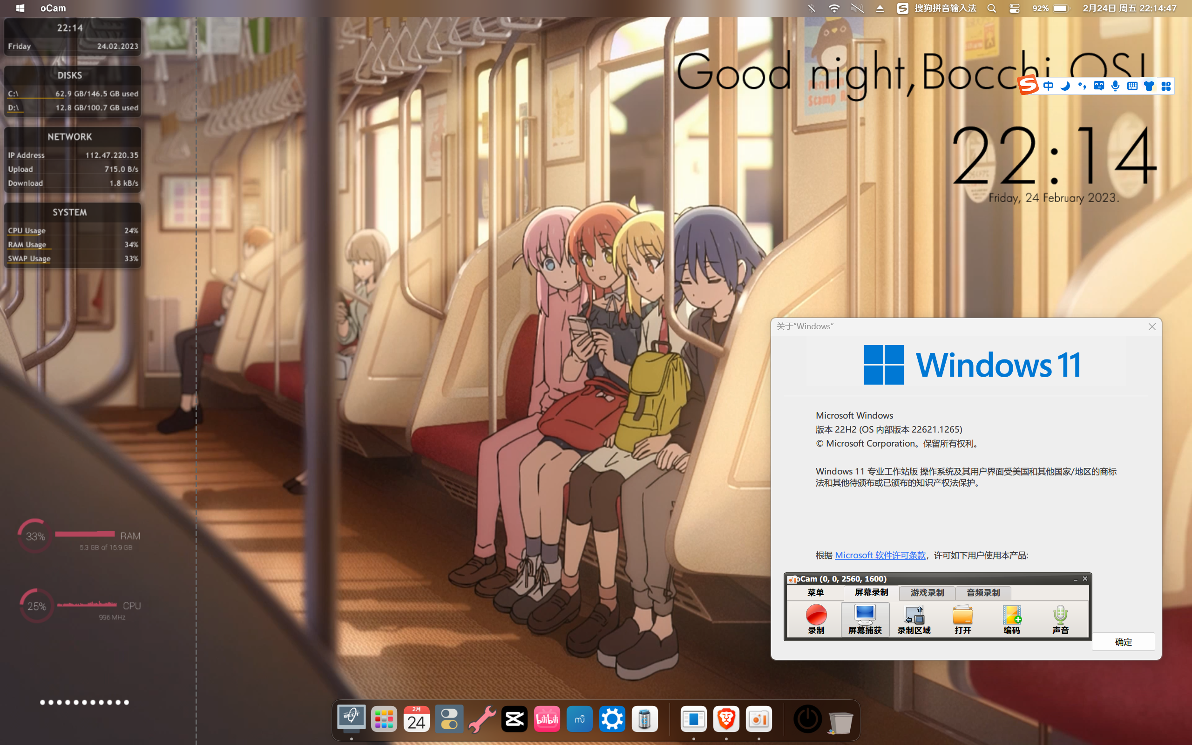
Task: Click the power button icon in the dock
Action: click(x=807, y=719)
